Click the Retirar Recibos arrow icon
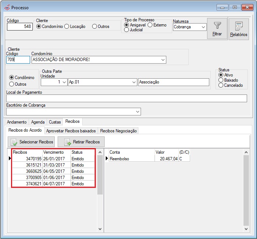The height and width of the screenshot is (239, 257). (67, 142)
